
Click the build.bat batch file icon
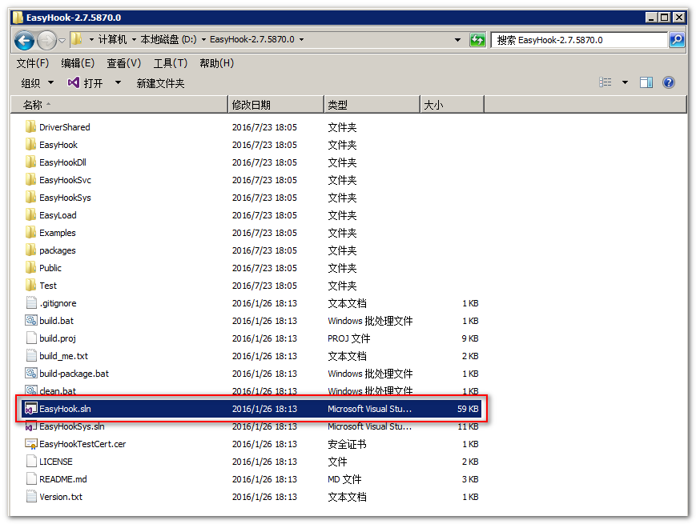pos(31,321)
